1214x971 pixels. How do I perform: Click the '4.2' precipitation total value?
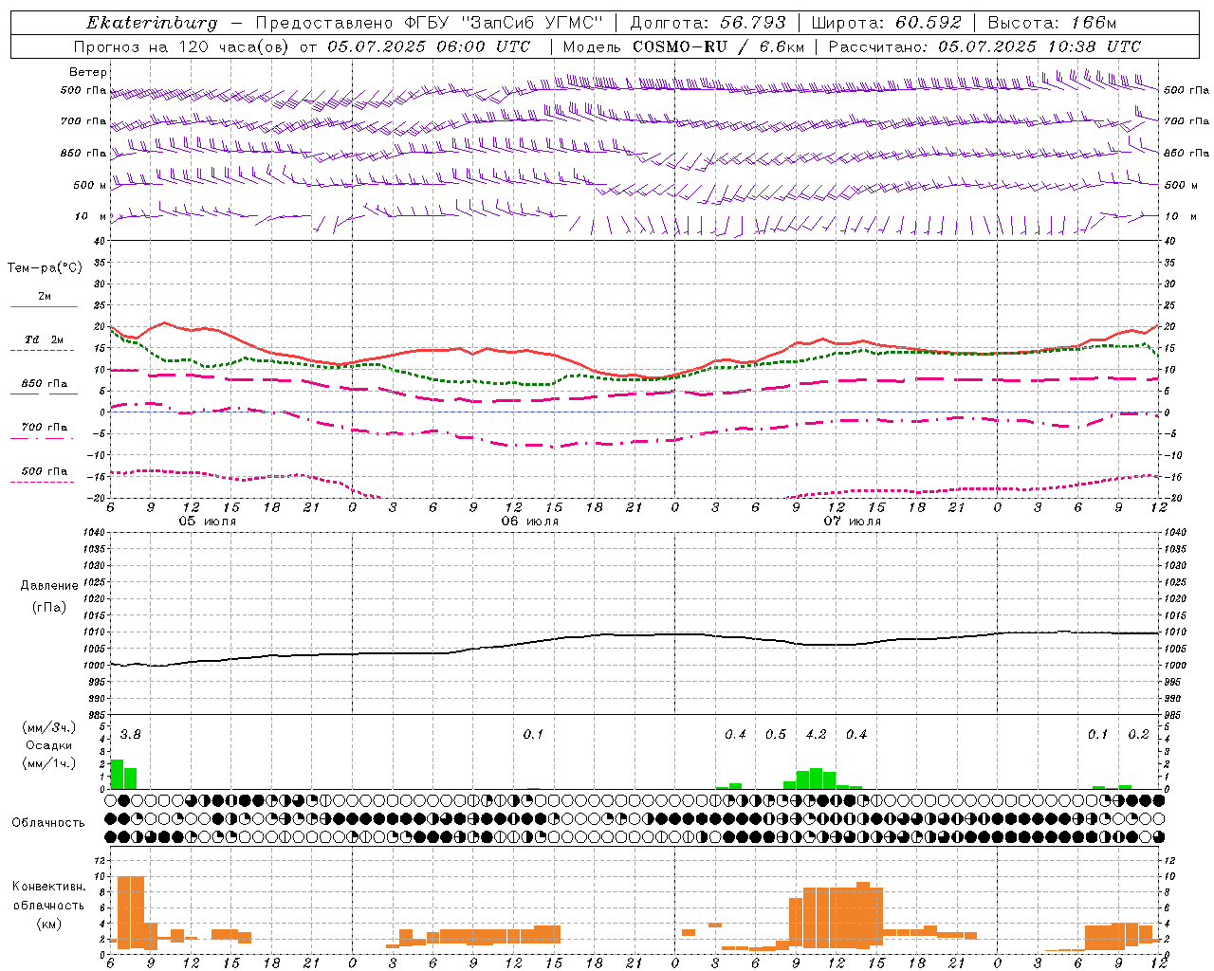point(816,734)
